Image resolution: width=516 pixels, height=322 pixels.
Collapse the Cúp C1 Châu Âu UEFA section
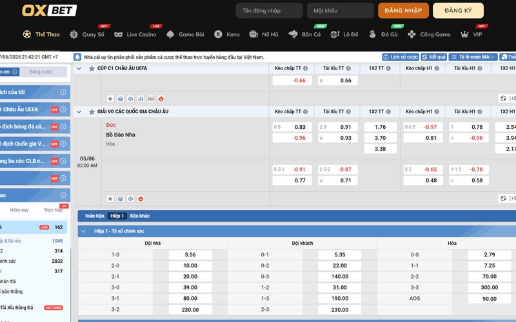pyautogui.click(x=79, y=68)
